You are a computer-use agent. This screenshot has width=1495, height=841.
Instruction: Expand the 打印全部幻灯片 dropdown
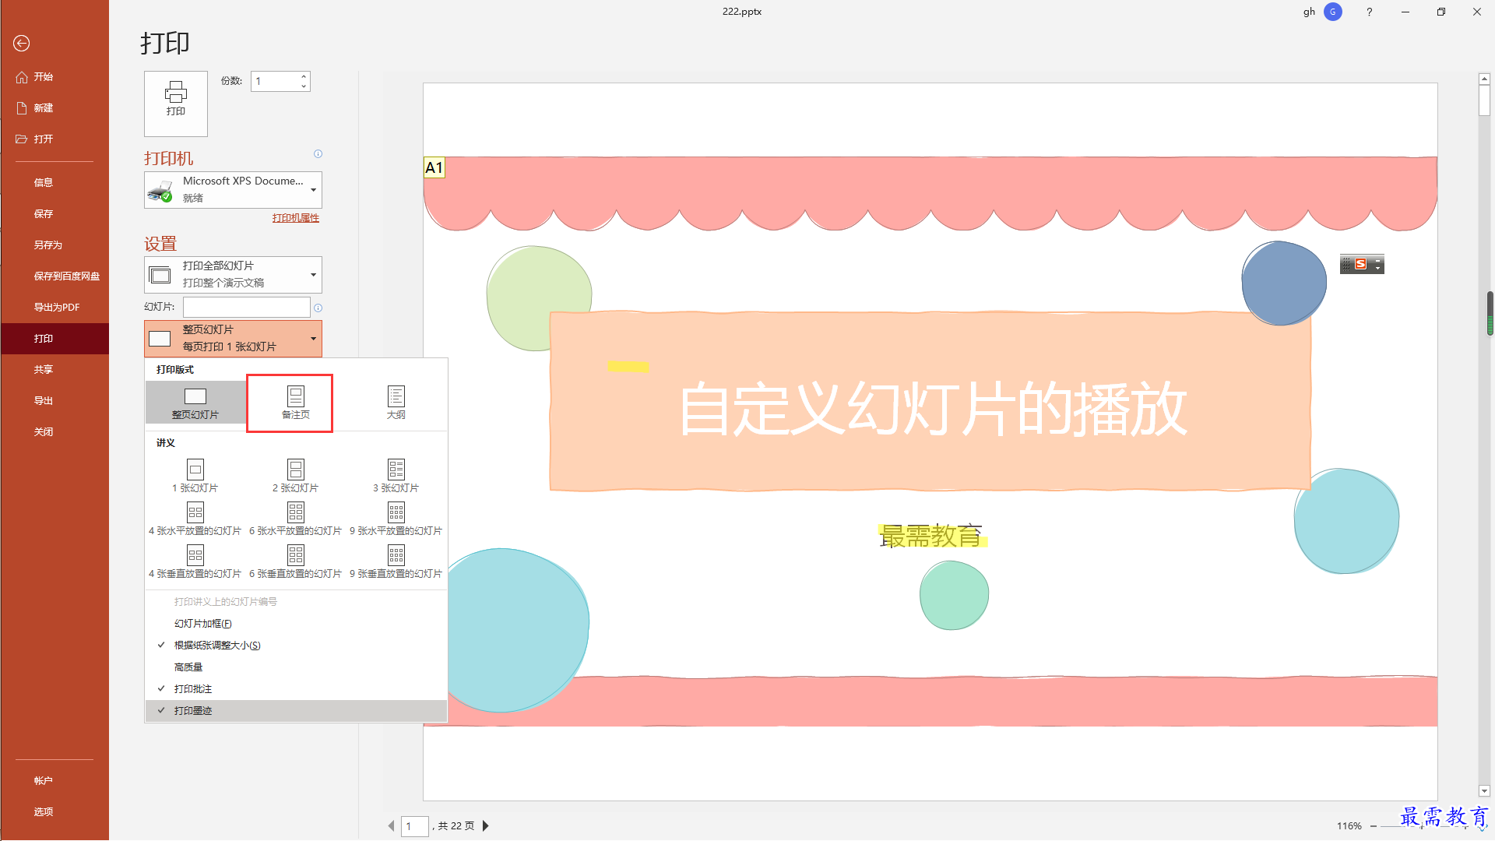tap(233, 275)
